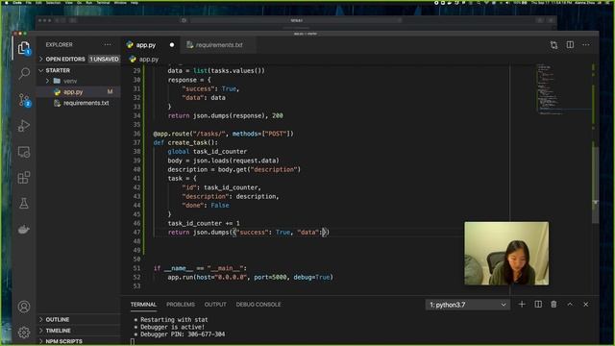Open the python3.7 terminal selector dropdown
Viewport: 615px width, 346px height.
(468, 305)
